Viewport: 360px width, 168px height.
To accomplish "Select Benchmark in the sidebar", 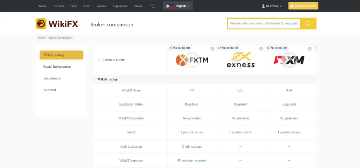I will [52, 78].
